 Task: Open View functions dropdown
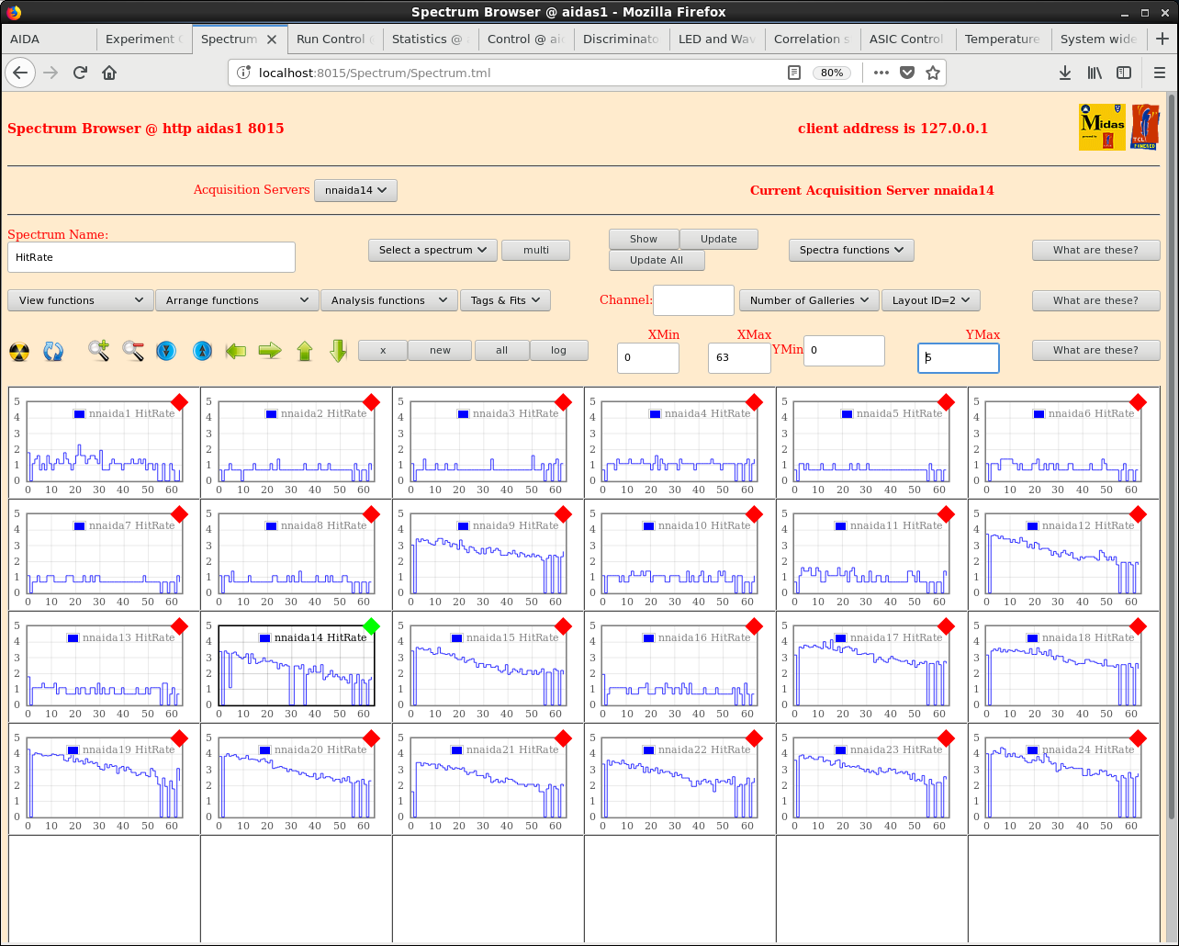[x=81, y=300]
